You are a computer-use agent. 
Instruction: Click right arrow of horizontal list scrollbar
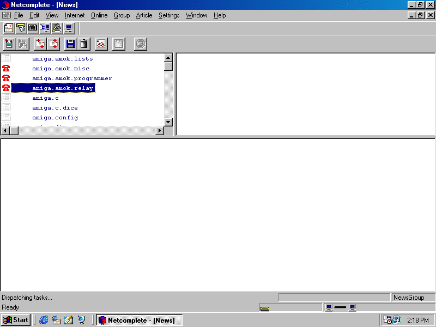[160, 131]
